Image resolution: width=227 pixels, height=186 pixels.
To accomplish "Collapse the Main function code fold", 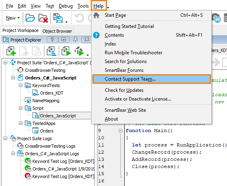I will tap(120, 131).
